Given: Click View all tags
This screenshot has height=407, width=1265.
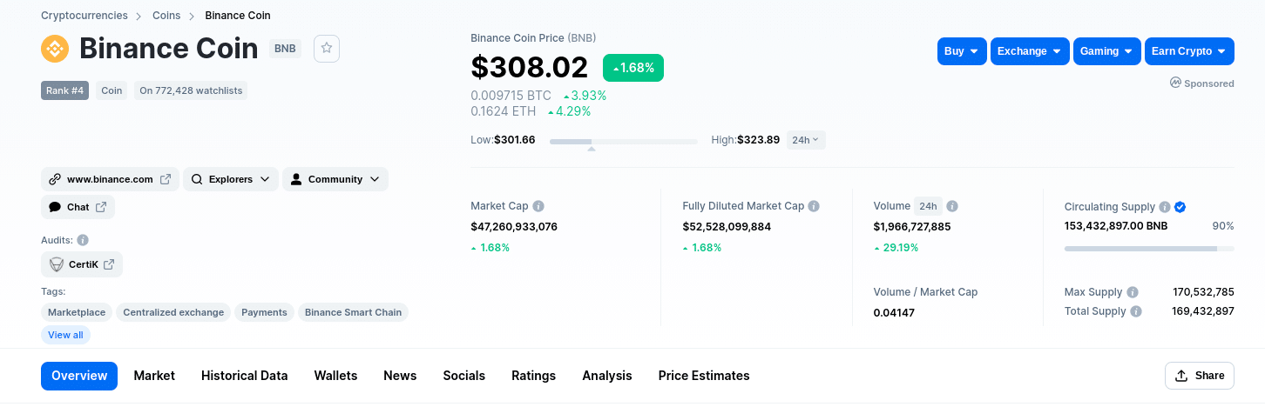Looking at the screenshot, I should 65,335.
